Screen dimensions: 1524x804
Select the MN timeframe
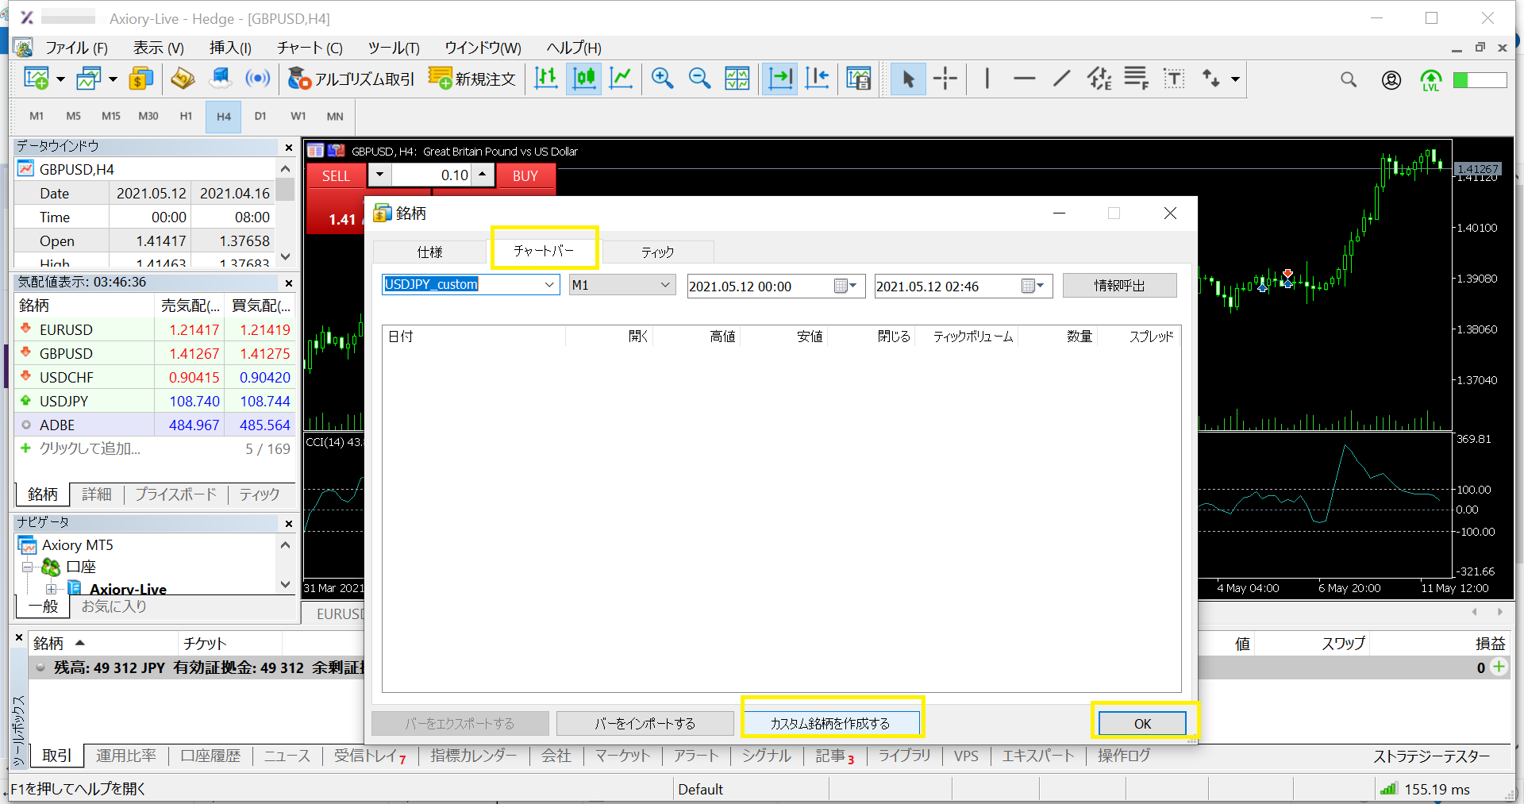(335, 117)
